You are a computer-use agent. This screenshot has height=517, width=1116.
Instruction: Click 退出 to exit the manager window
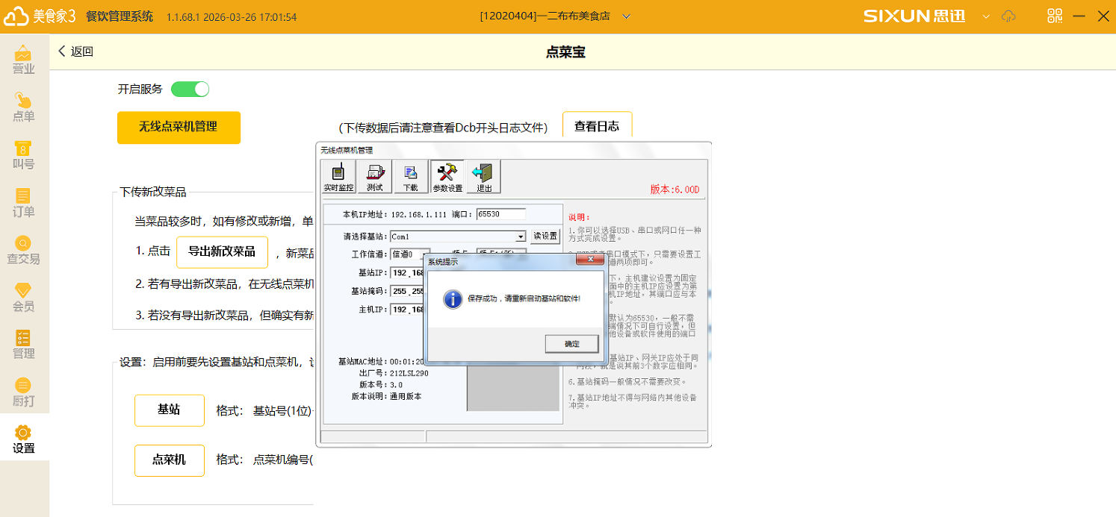(x=483, y=177)
